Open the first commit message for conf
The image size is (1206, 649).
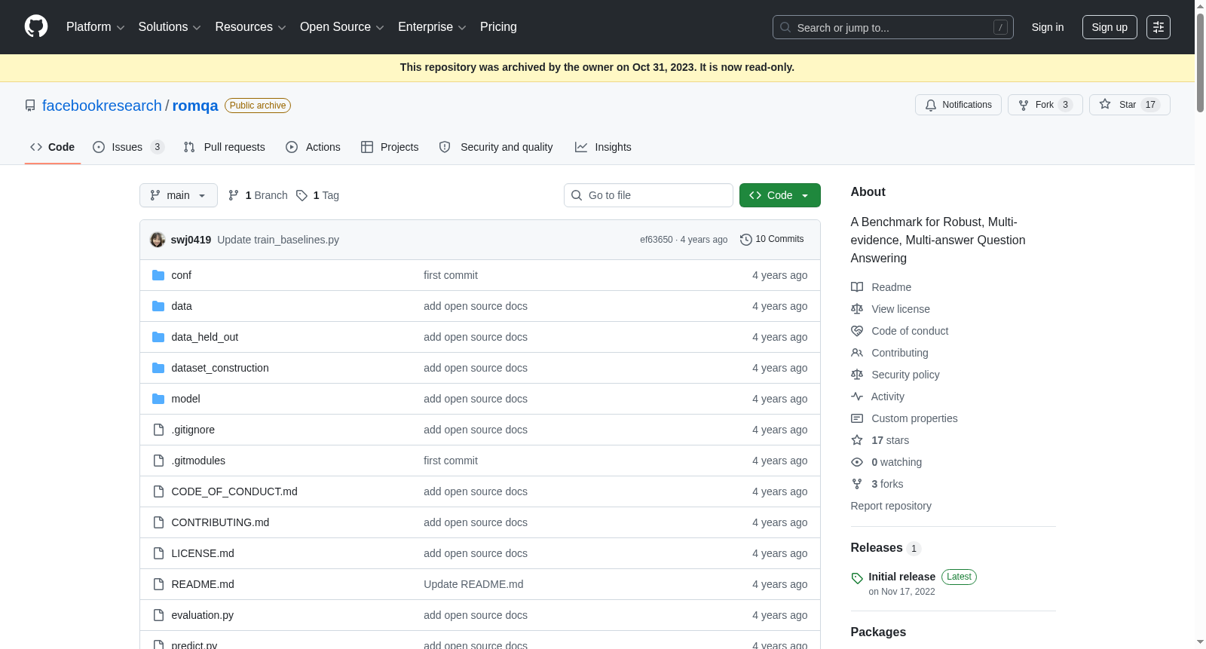451,275
